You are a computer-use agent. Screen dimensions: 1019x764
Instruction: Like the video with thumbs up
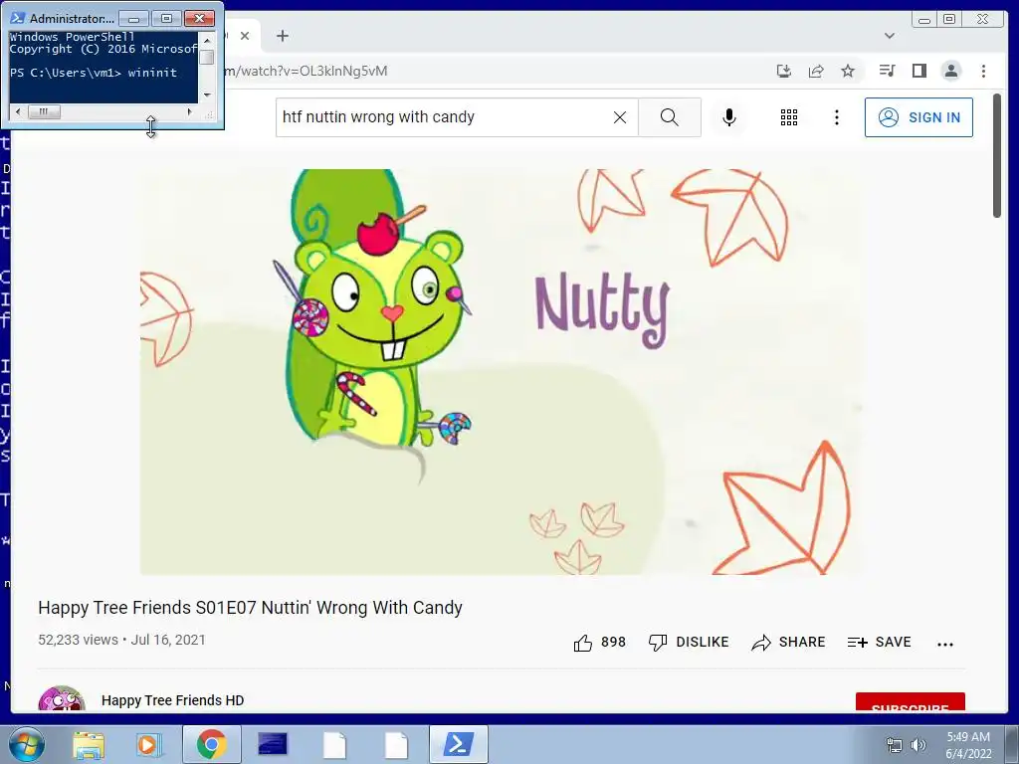click(599, 643)
